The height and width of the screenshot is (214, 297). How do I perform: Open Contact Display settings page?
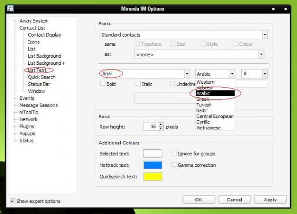45,35
